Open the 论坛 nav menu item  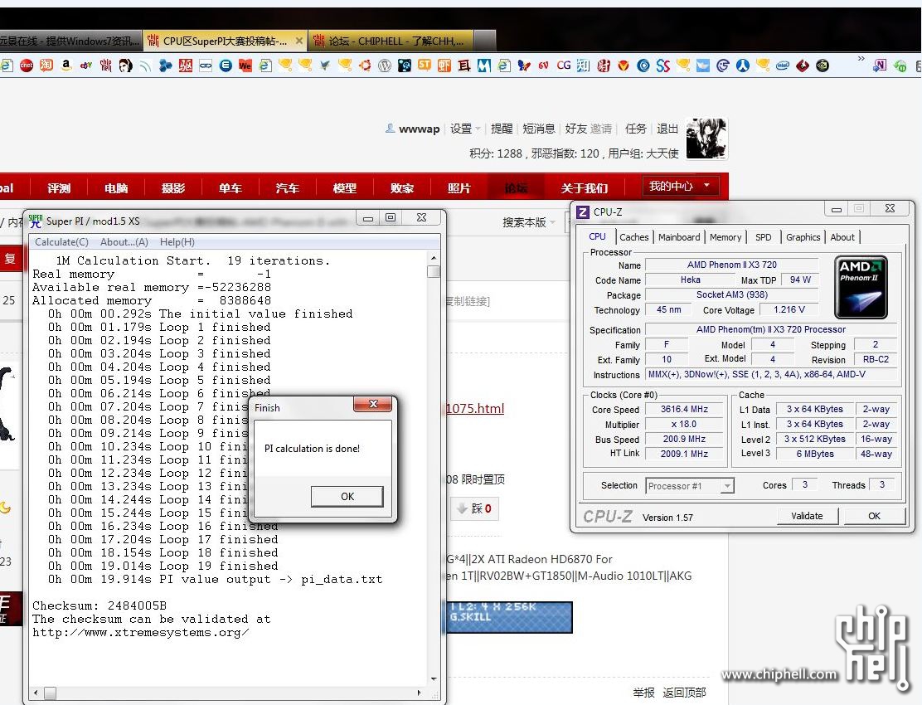(516, 188)
